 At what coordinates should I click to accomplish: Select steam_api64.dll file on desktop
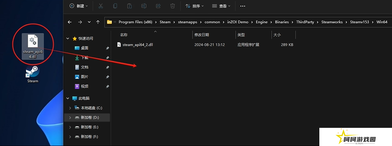click(33, 46)
